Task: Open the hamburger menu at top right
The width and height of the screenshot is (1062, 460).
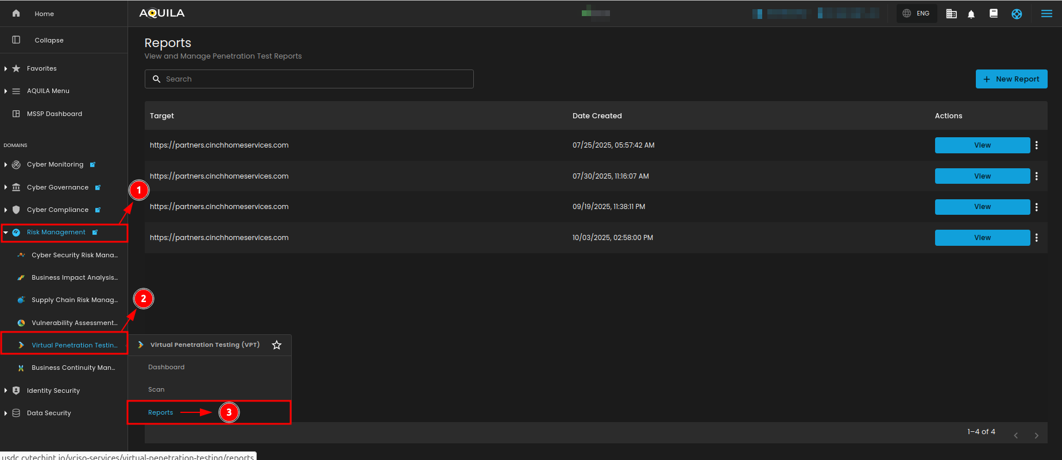Action: pos(1046,14)
